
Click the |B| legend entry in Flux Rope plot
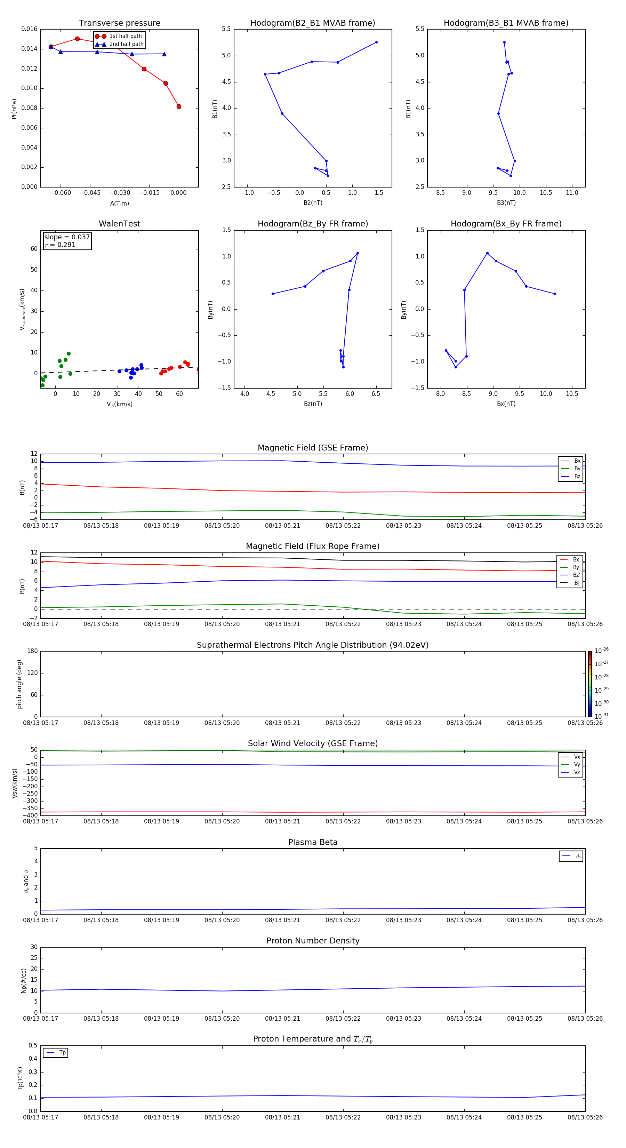[570, 583]
